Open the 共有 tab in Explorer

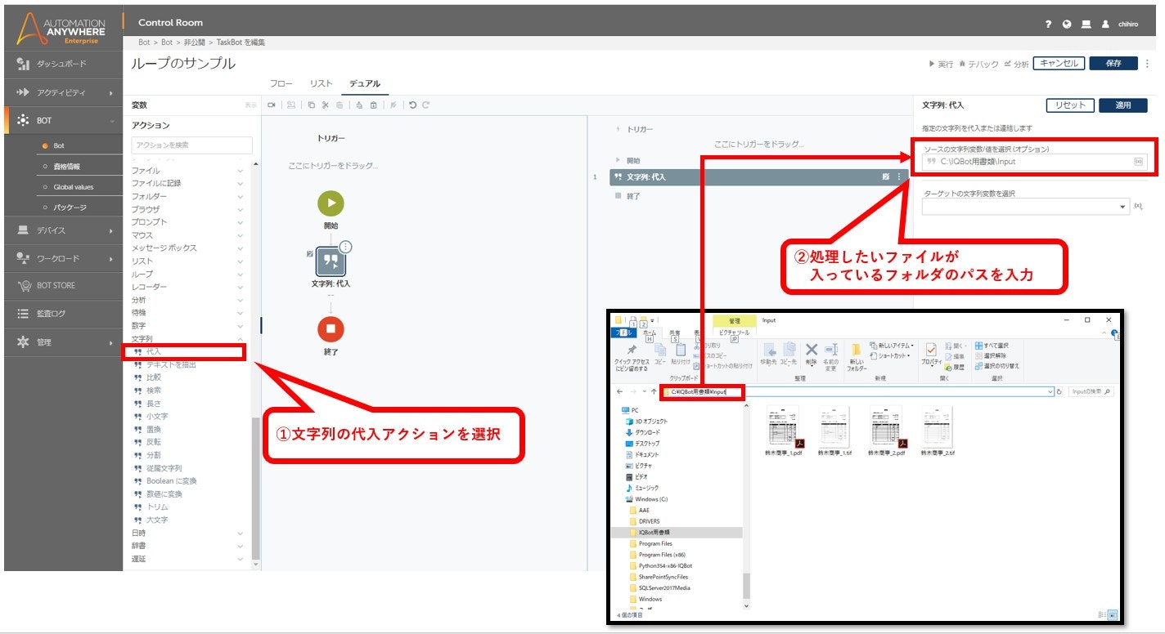[675, 333]
